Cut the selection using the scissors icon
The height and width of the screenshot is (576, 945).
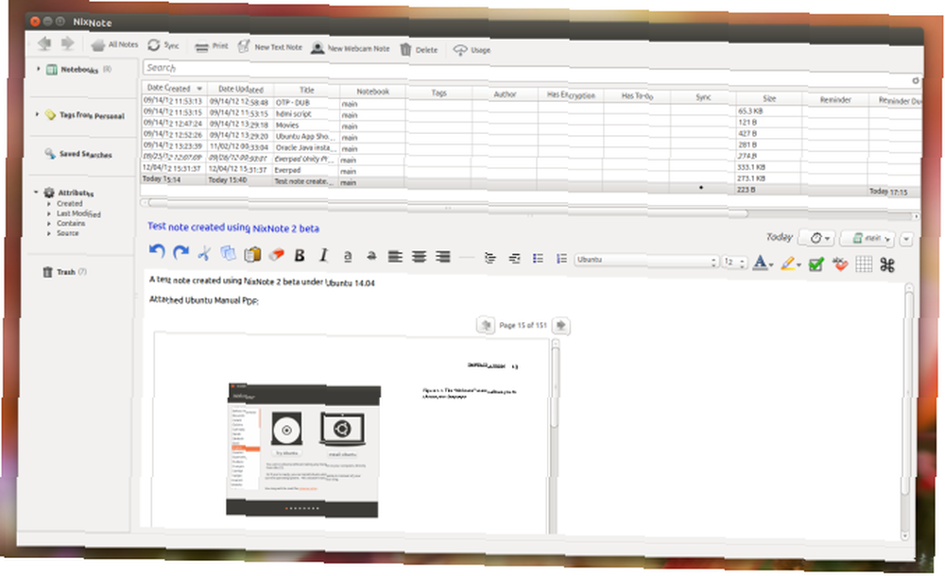coord(204,253)
